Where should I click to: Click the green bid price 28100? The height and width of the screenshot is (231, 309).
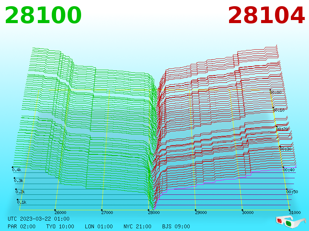[43, 15]
